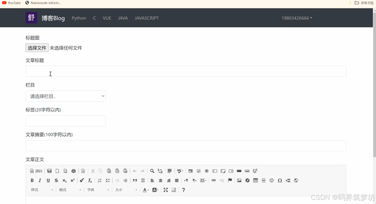This screenshot has height=204, width=376.
Task: Click the Maximize editor icon
Action: [166, 190]
